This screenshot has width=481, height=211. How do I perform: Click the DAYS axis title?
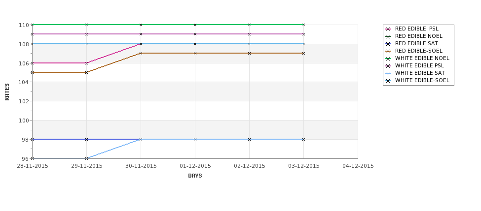tap(195, 176)
